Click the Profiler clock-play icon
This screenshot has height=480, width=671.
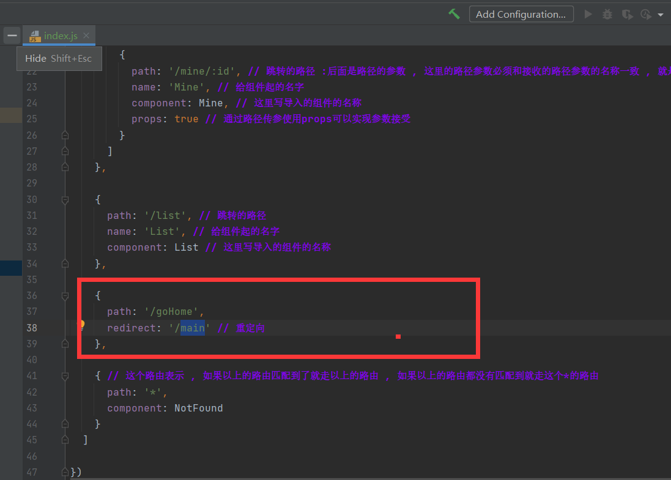tap(646, 15)
